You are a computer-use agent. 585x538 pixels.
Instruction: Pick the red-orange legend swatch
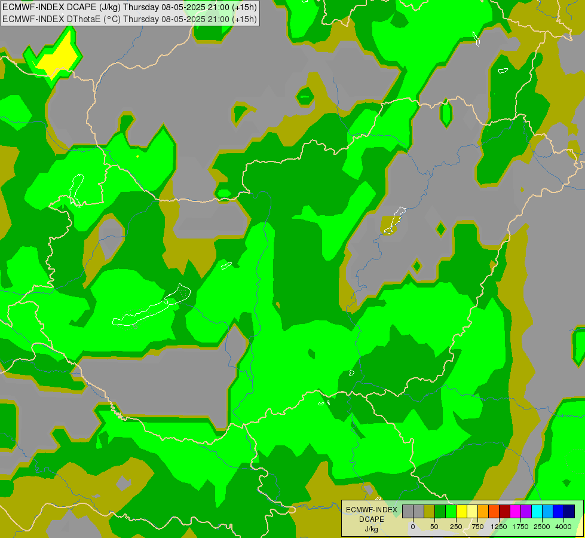[494, 511]
